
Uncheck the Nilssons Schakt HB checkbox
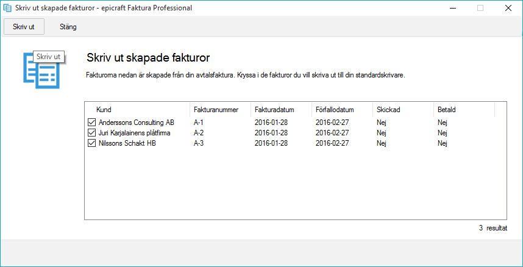[x=91, y=143]
